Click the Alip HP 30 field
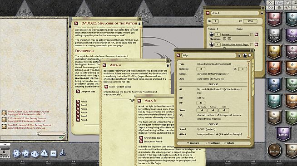The height and width of the screenshot is (166, 297). point(201,103)
